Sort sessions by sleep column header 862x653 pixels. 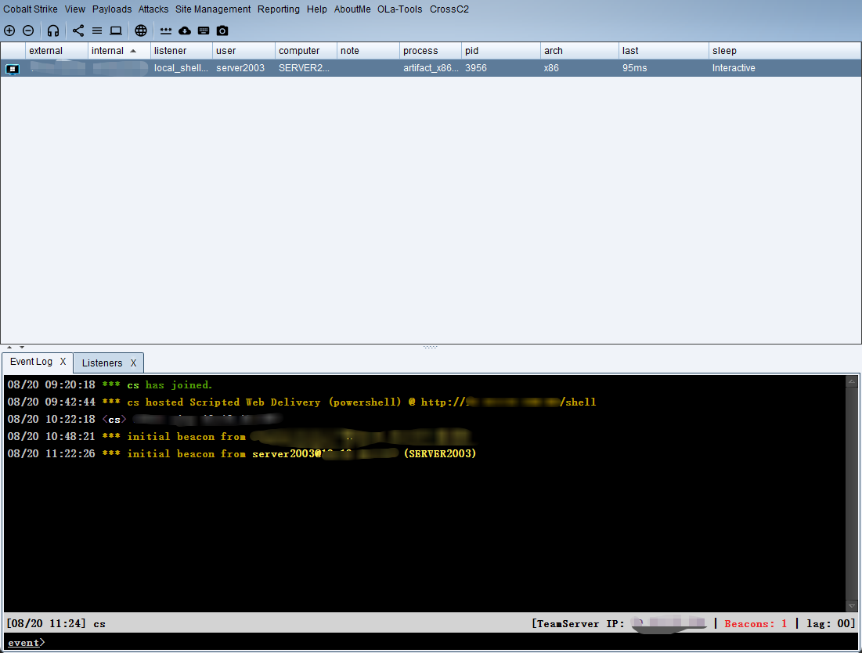(x=784, y=51)
